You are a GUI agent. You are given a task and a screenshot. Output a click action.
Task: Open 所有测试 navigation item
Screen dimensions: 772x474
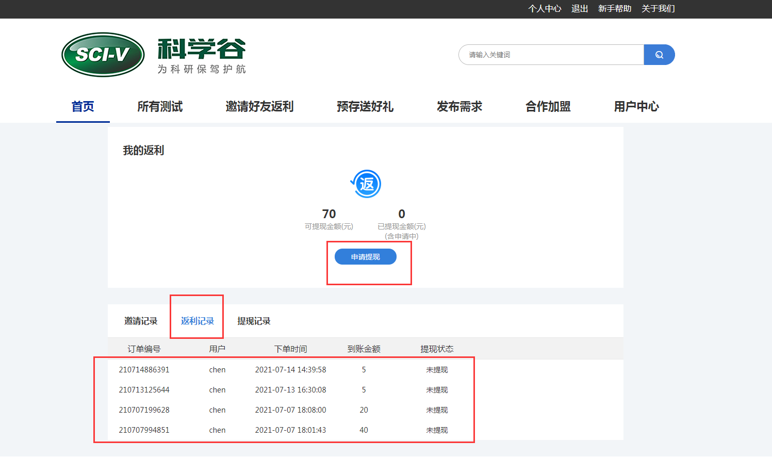coord(160,106)
